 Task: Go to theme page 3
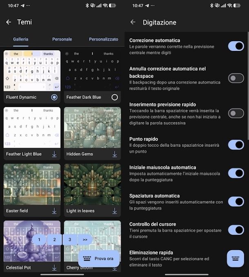click(70, 239)
